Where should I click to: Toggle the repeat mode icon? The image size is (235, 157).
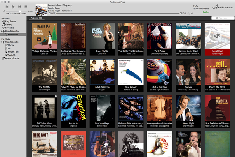pyautogui.click(x=189, y=14)
